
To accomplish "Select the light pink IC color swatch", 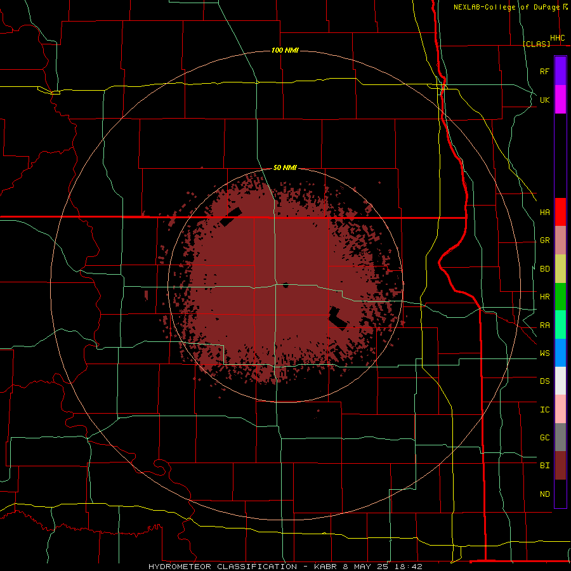I will click(560, 409).
